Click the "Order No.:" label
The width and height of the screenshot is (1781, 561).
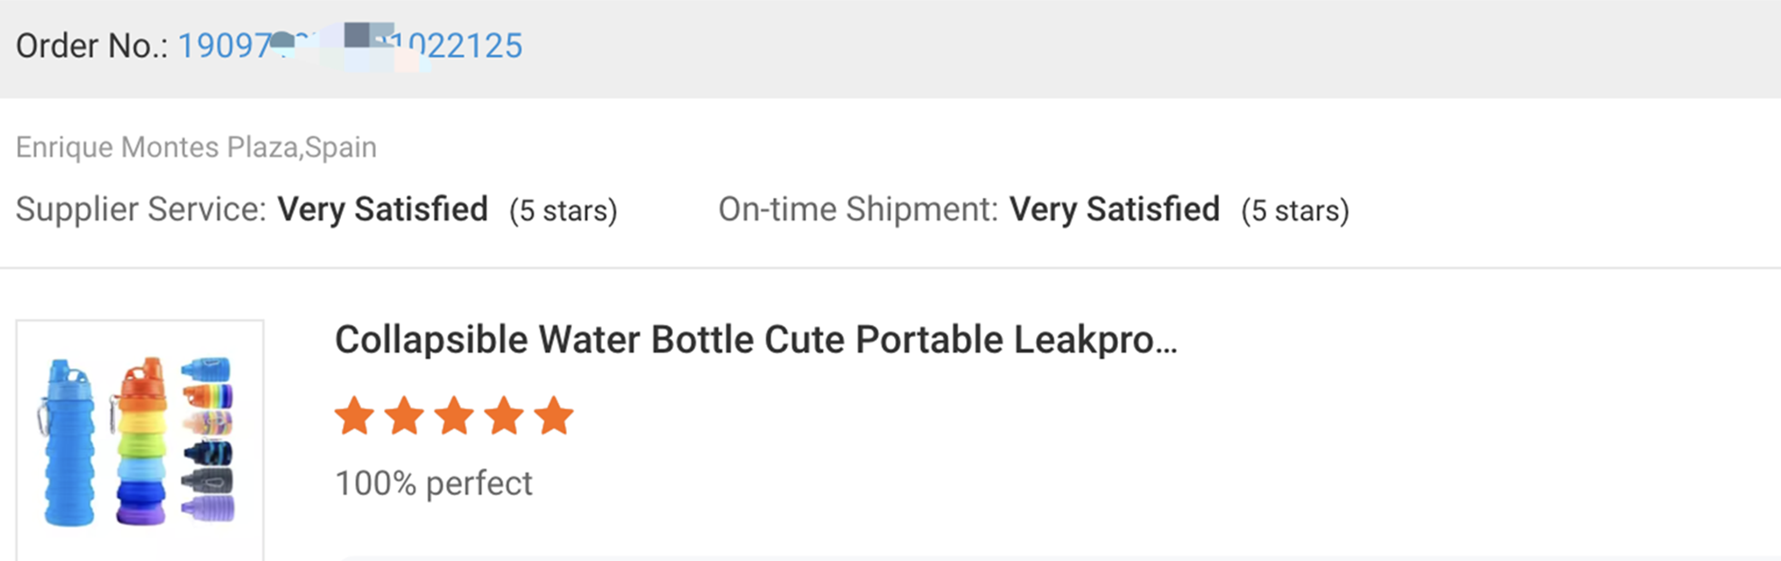[92, 46]
